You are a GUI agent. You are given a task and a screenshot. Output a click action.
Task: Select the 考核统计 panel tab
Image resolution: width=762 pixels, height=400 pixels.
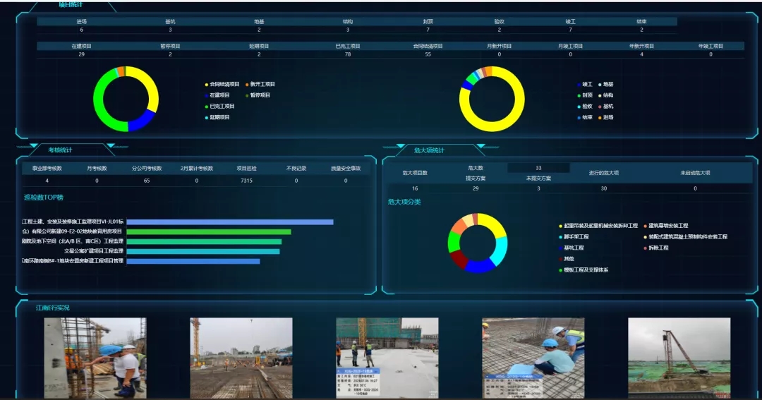coord(60,150)
